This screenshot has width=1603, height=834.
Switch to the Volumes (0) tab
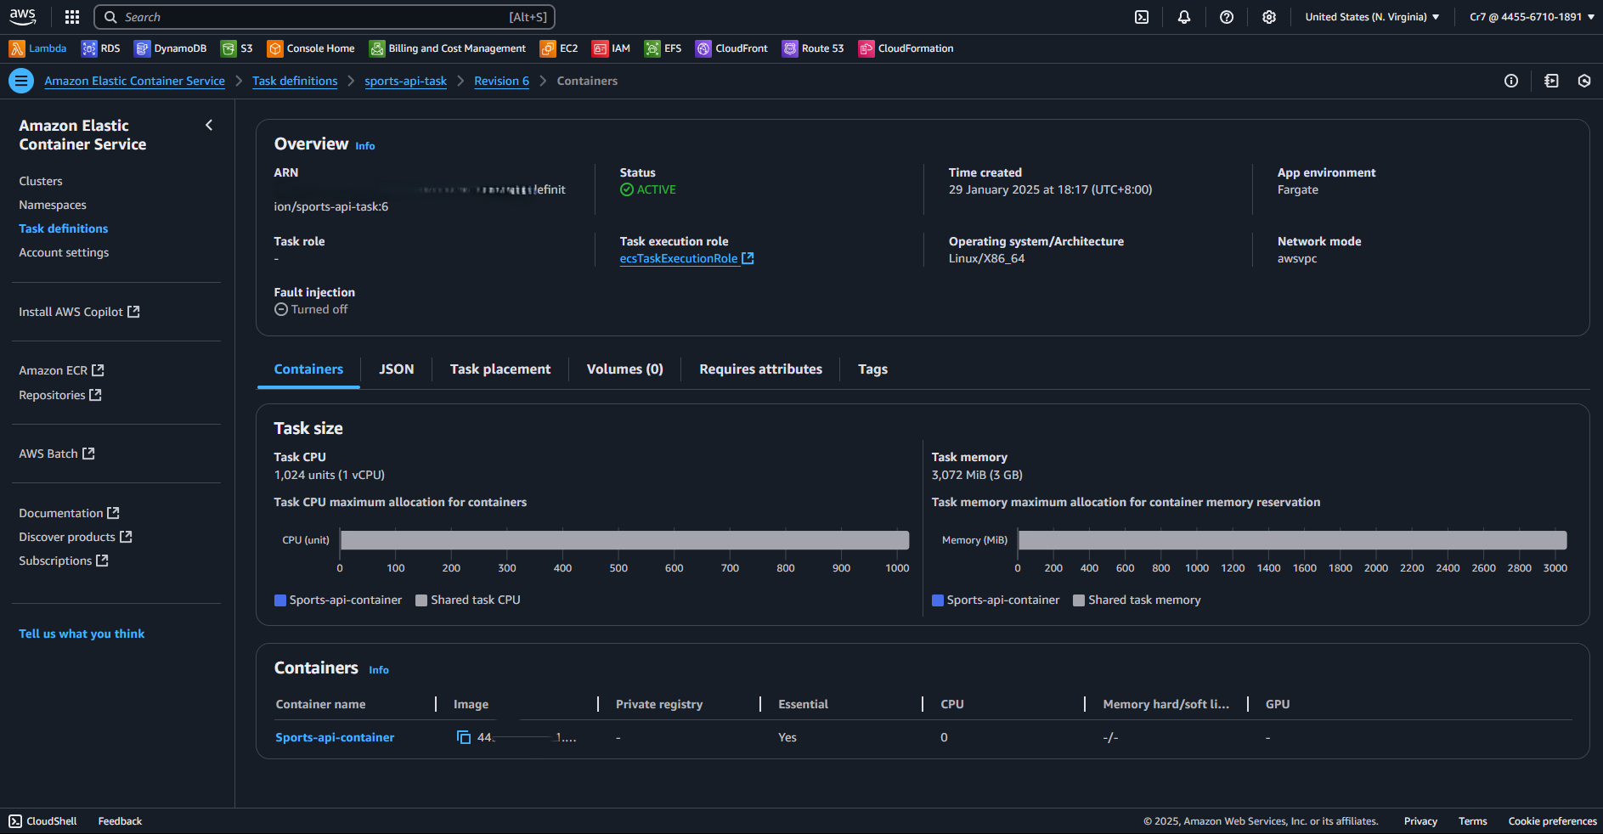click(x=625, y=369)
